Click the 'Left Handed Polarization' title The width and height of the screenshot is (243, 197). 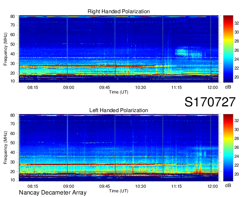[x=119, y=110]
